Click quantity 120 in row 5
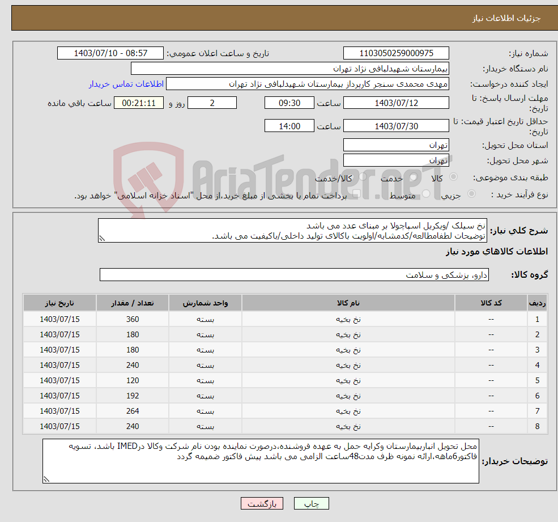This screenshot has width=558, height=522. (133, 381)
